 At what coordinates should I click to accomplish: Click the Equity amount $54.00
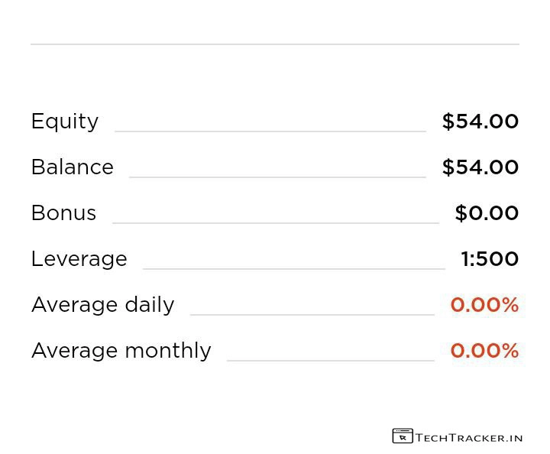(x=480, y=122)
